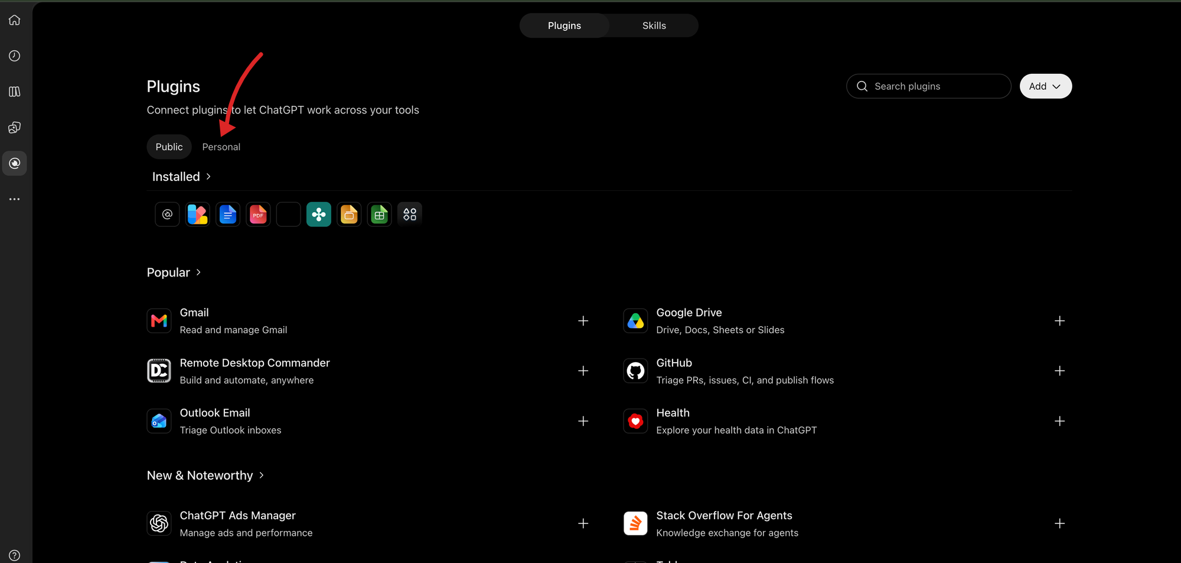Click the Remote Desktop Commander logo

click(x=159, y=371)
